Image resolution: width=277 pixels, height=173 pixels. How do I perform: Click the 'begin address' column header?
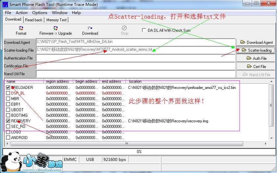(x=86, y=81)
